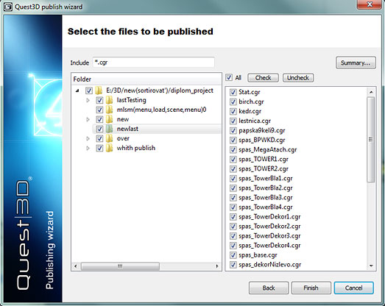Viewport: 385px width, 306px height.
Task: Click the mlsm(menu,load,scene,menu)0 folder icon
Action: tap(109, 110)
